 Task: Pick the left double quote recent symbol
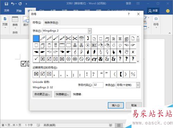click(x=101, y=74)
